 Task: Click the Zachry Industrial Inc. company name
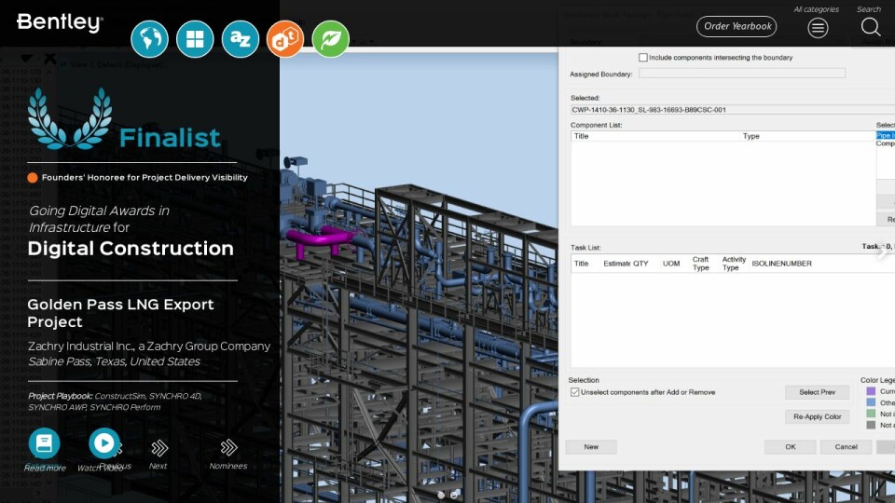point(149,347)
